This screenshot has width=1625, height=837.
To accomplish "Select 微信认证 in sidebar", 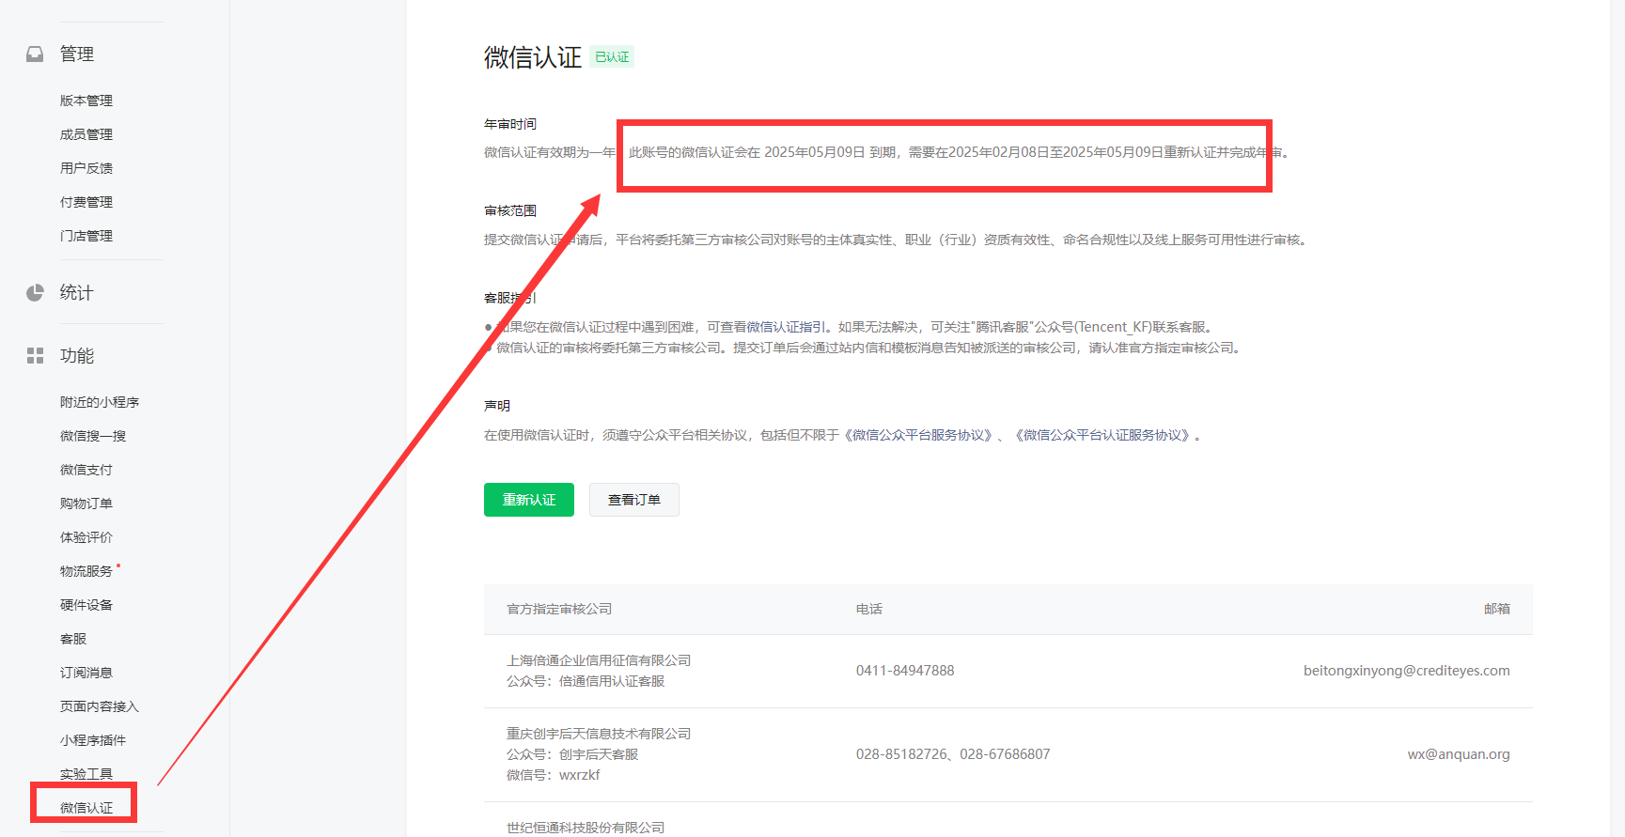I will pyautogui.click(x=86, y=808).
